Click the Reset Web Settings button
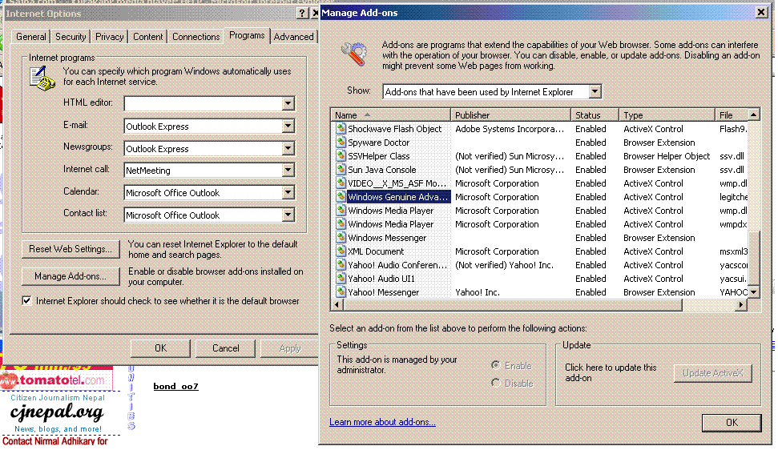 pos(71,249)
